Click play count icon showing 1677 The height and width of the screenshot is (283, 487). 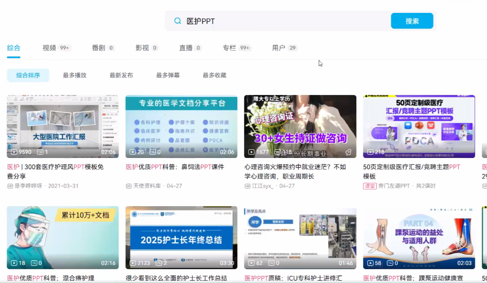251,152
